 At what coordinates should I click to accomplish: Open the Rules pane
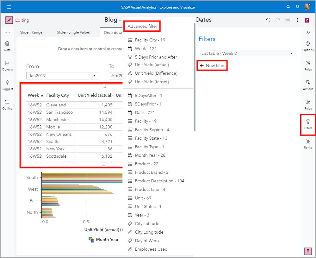308,104
